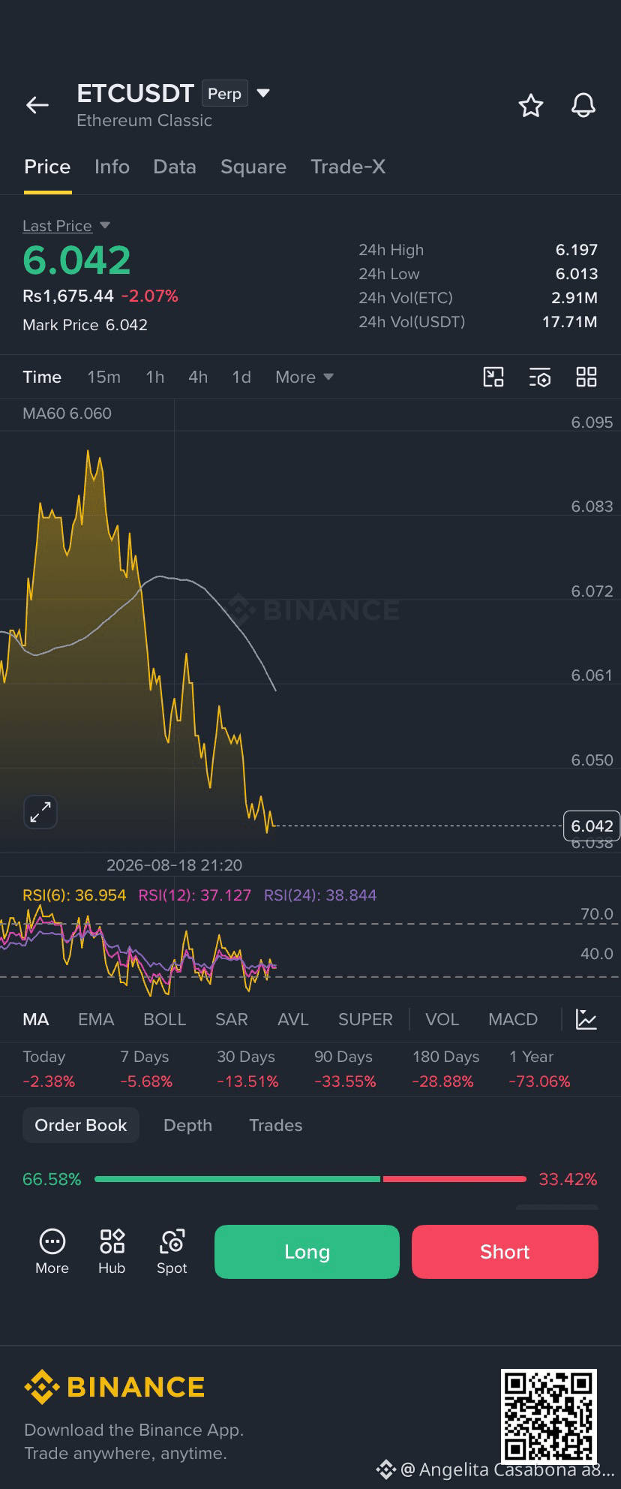Toggle the VOL sub-indicator
This screenshot has width=621, height=1489.
coord(442,1019)
